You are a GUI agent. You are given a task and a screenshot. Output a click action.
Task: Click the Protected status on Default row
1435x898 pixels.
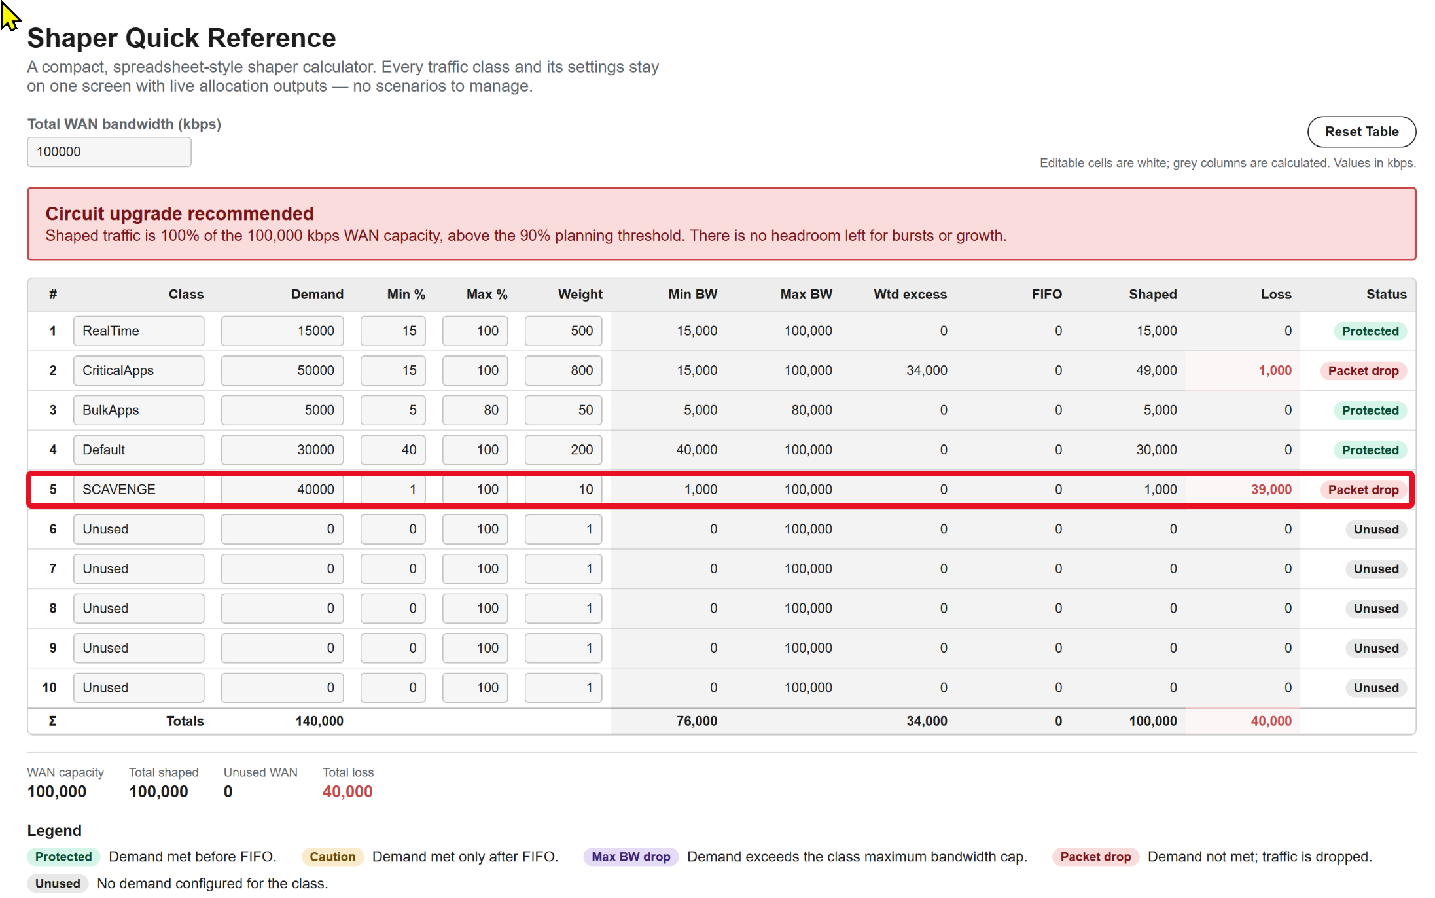1370,450
